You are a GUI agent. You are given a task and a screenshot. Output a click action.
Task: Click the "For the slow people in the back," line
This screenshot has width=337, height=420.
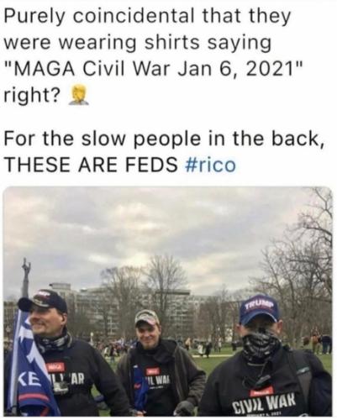165,139
